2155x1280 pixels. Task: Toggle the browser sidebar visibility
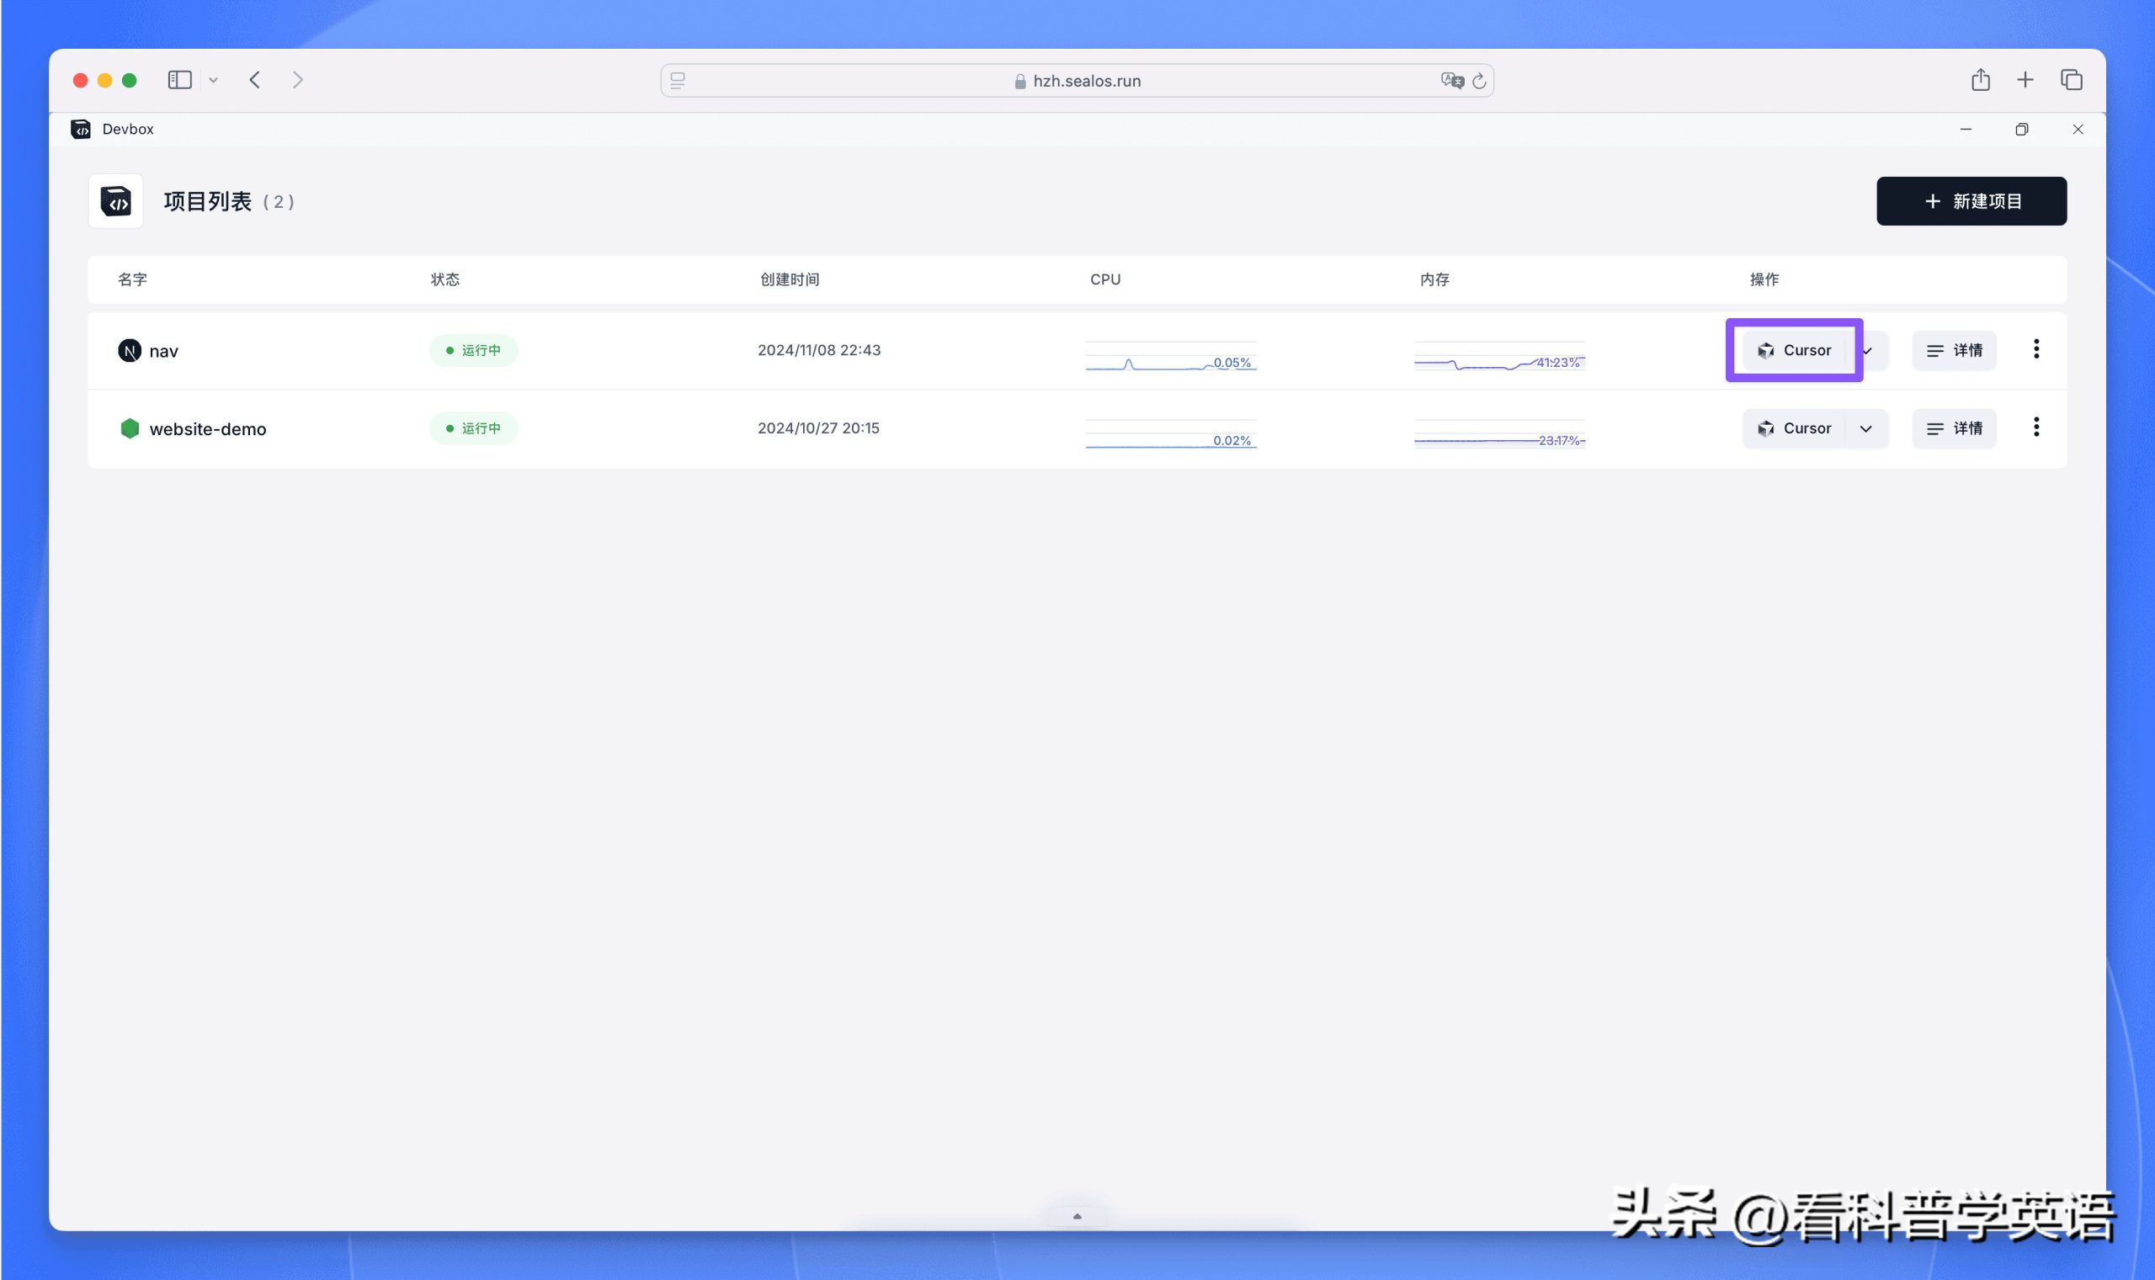[178, 79]
